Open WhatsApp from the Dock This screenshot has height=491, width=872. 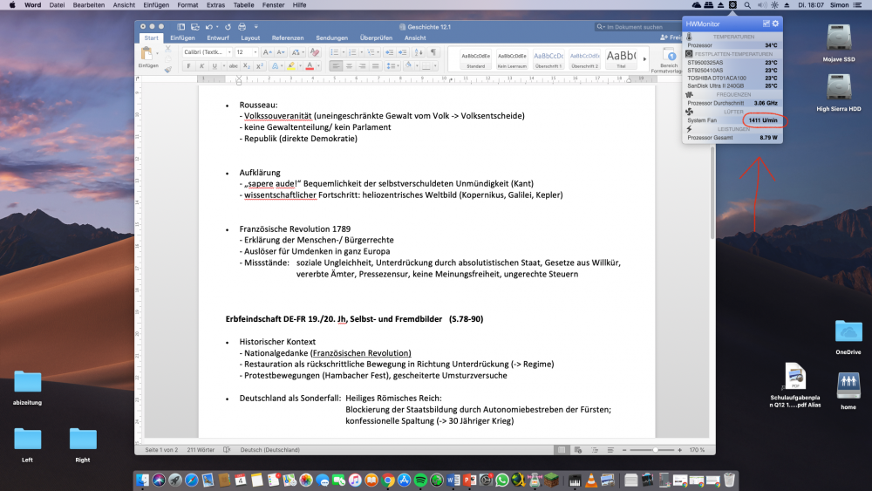pos(501,480)
